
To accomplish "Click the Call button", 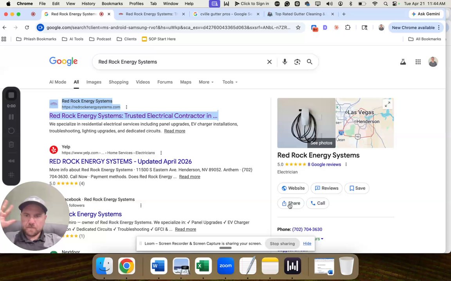I will pyautogui.click(x=318, y=203).
